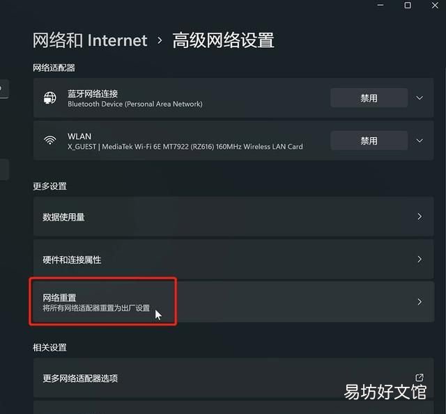Screen dimensions: 446x414
Task: Expand the WLAN adapter details
Action: pyautogui.click(x=420, y=141)
